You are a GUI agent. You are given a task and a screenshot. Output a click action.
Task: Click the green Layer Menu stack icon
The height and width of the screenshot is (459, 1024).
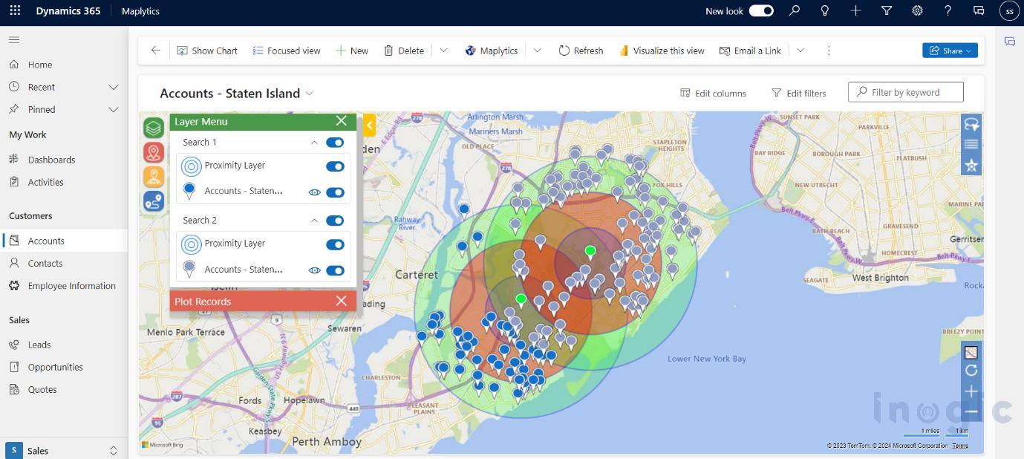(x=154, y=128)
